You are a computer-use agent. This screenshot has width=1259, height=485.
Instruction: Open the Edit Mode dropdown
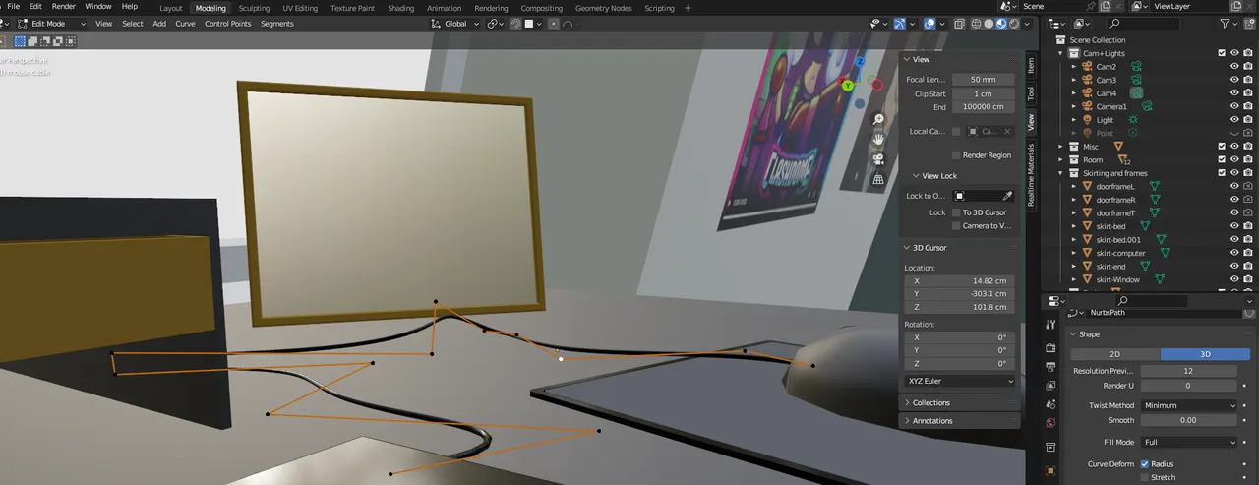[52, 23]
